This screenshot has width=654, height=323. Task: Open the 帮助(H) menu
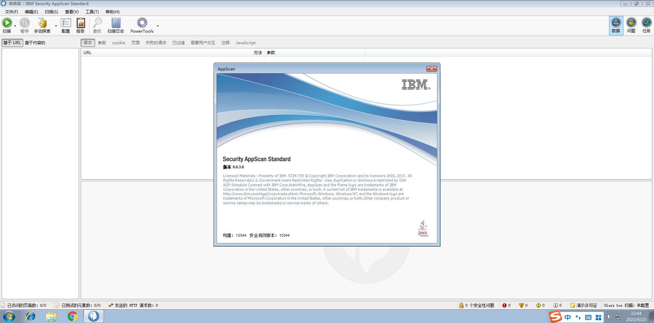112,12
